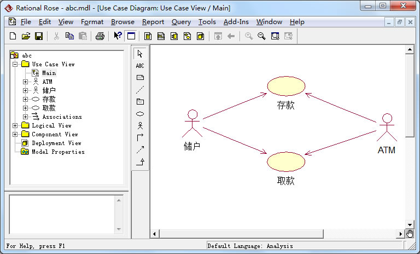This screenshot has width=420, height=254.
Task: Expand the 取款 use case node
Action: 26,108
